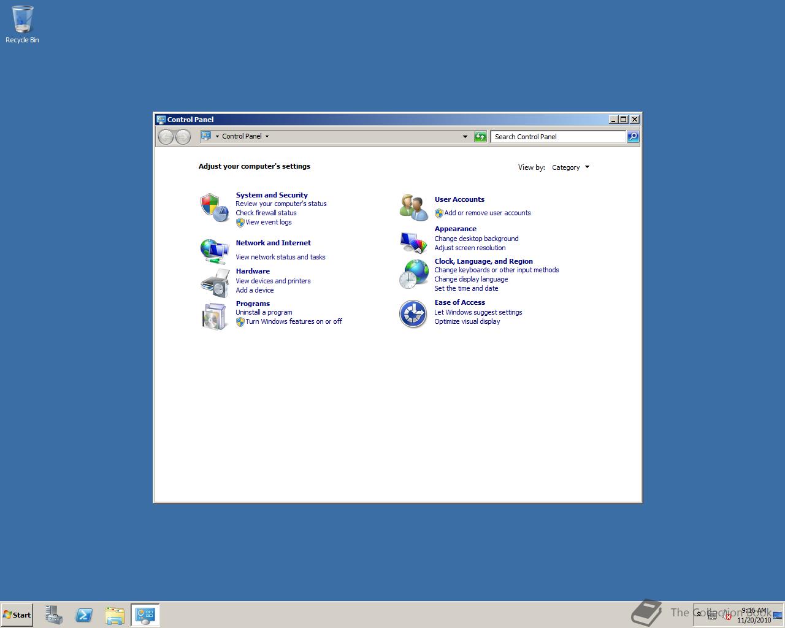Open the Start menu

click(x=17, y=615)
